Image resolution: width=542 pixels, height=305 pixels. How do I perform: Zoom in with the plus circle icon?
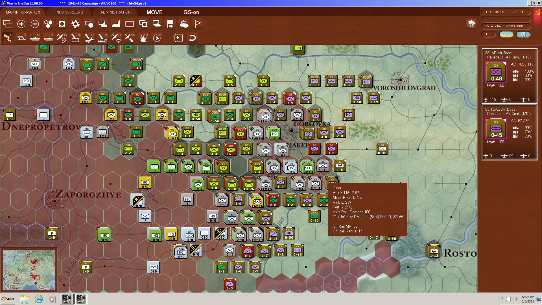click(21, 24)
